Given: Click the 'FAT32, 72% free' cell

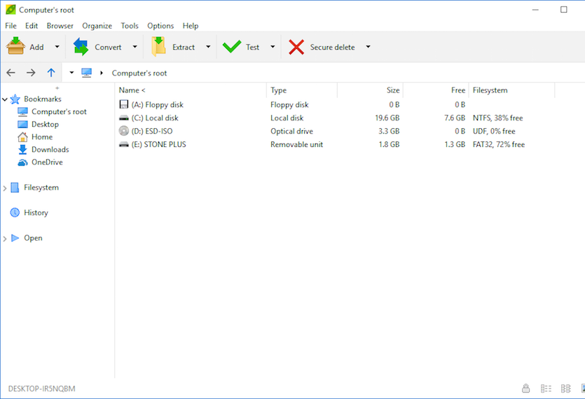Looking at the screenshot, I should click(x=499, y=144).
